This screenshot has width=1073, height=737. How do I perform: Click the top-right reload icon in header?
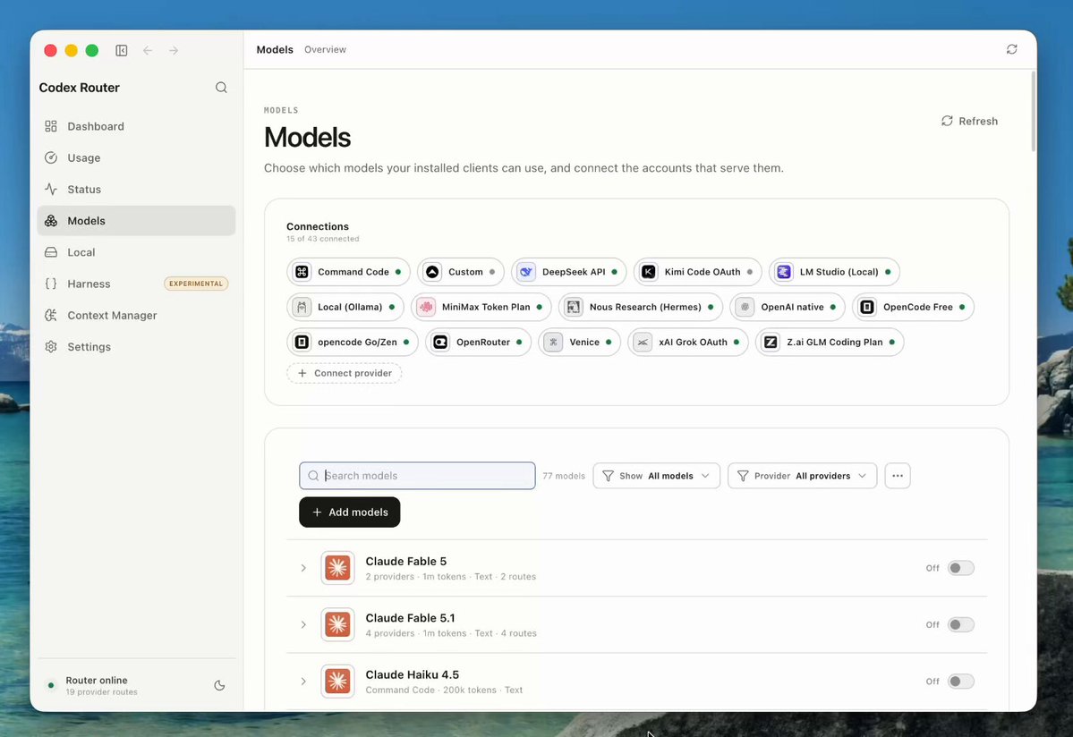coord(1011,49)
